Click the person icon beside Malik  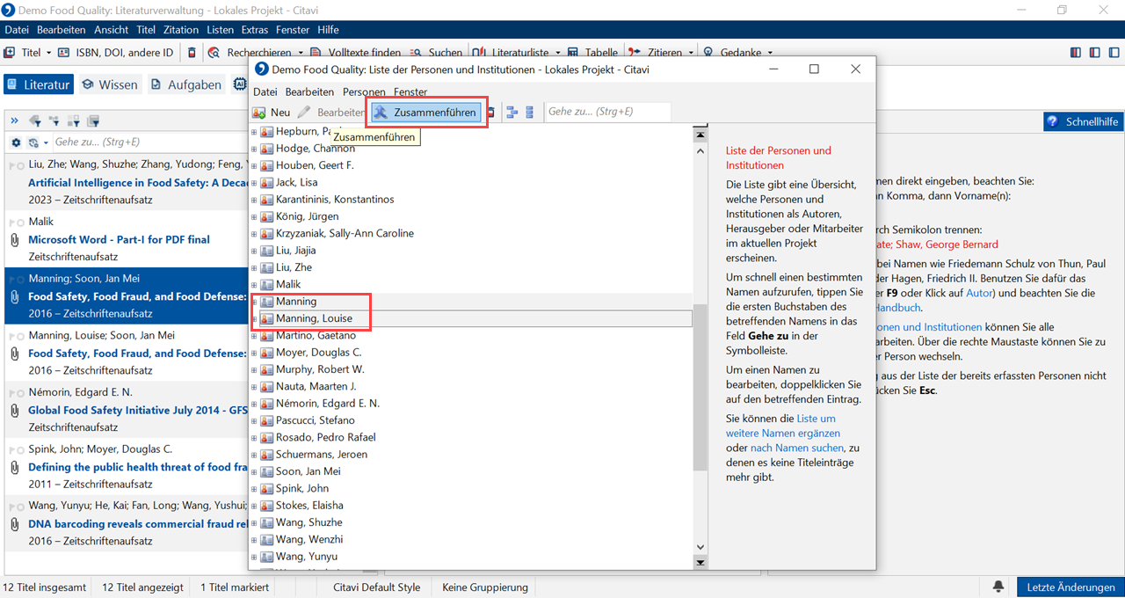267,285
